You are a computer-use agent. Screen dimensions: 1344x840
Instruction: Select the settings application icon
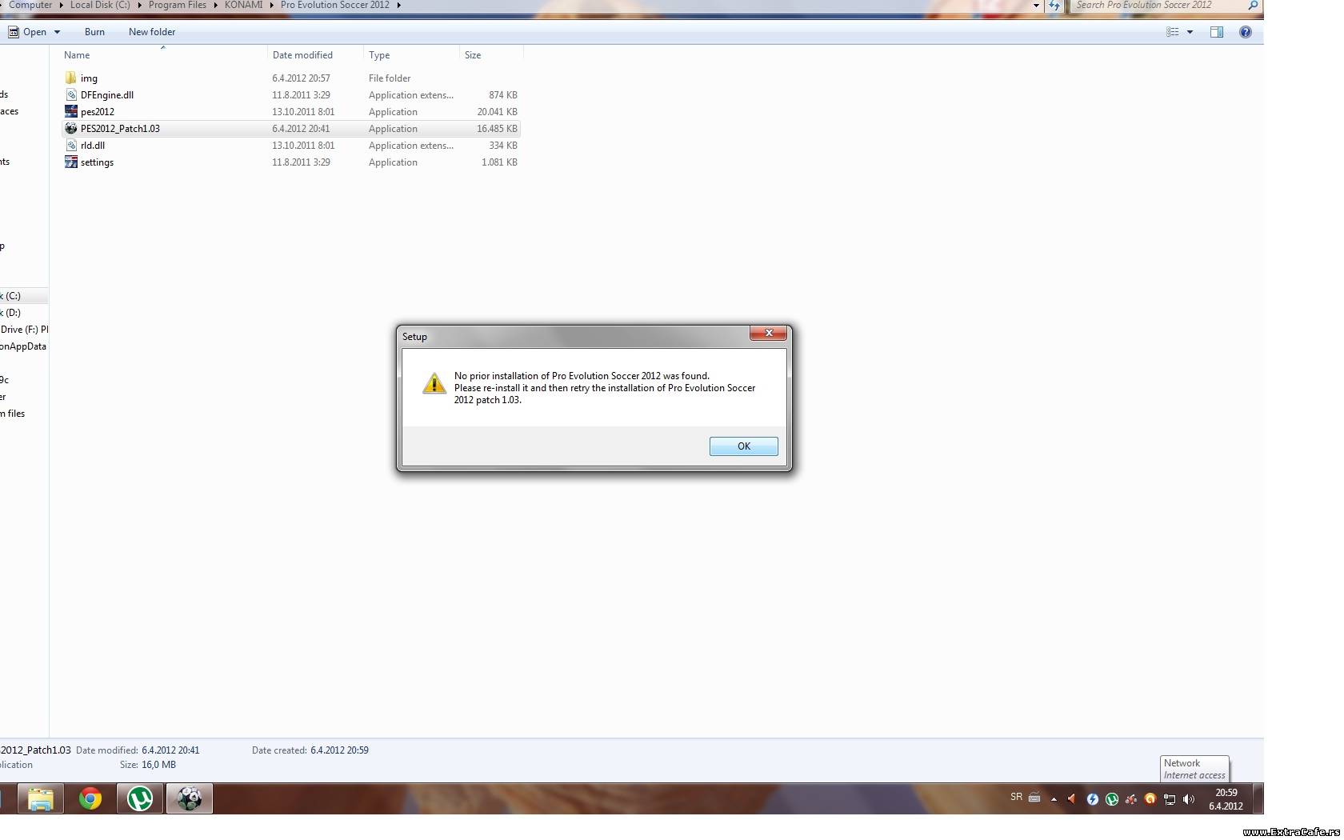71,162
